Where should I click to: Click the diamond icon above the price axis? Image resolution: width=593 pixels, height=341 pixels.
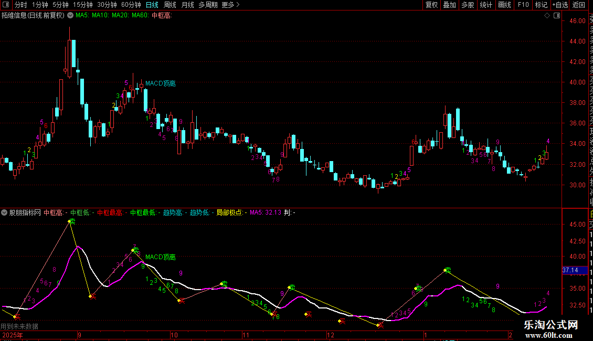coord(546,16)
